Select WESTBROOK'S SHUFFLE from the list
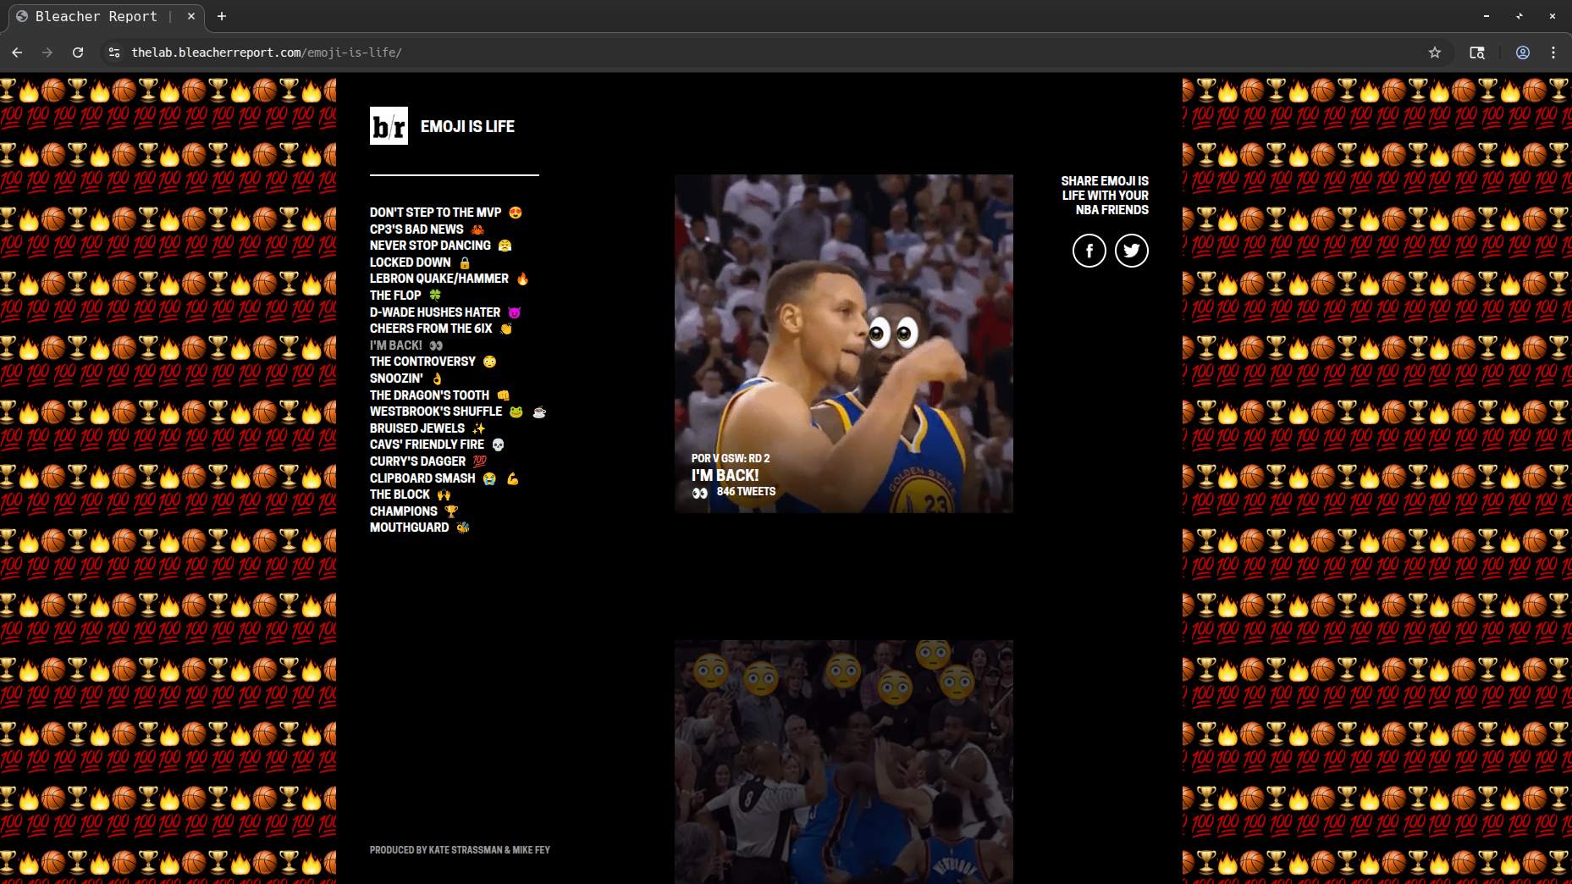The width and height of the screenshot is (1572, 884). (x=437, y=411)
